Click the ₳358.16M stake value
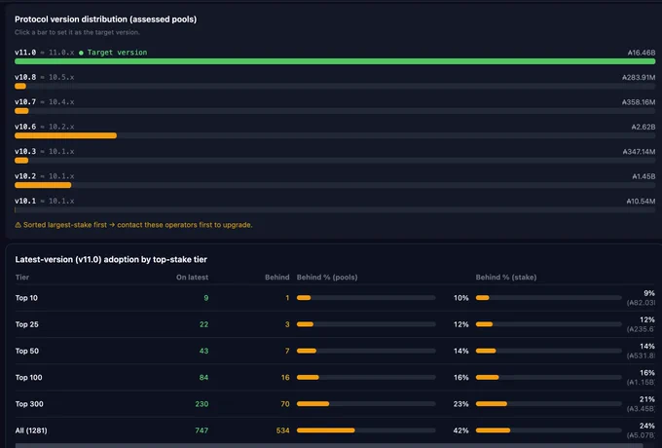 (x=639, y=102)
